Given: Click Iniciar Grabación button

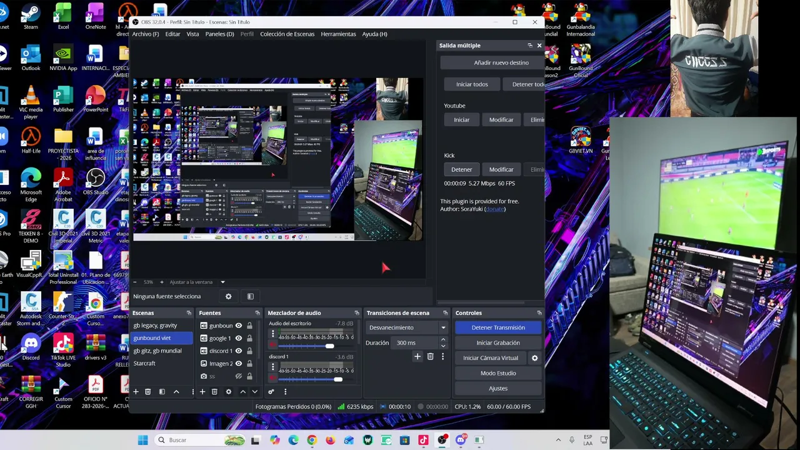Looking at the screenshot, I should click(498, 342).
